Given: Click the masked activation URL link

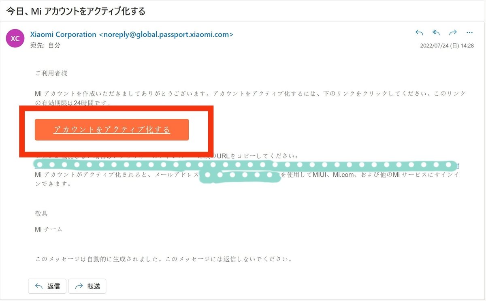Looking at the screenshot, I should pyautogui.click(x=247, y=165).
